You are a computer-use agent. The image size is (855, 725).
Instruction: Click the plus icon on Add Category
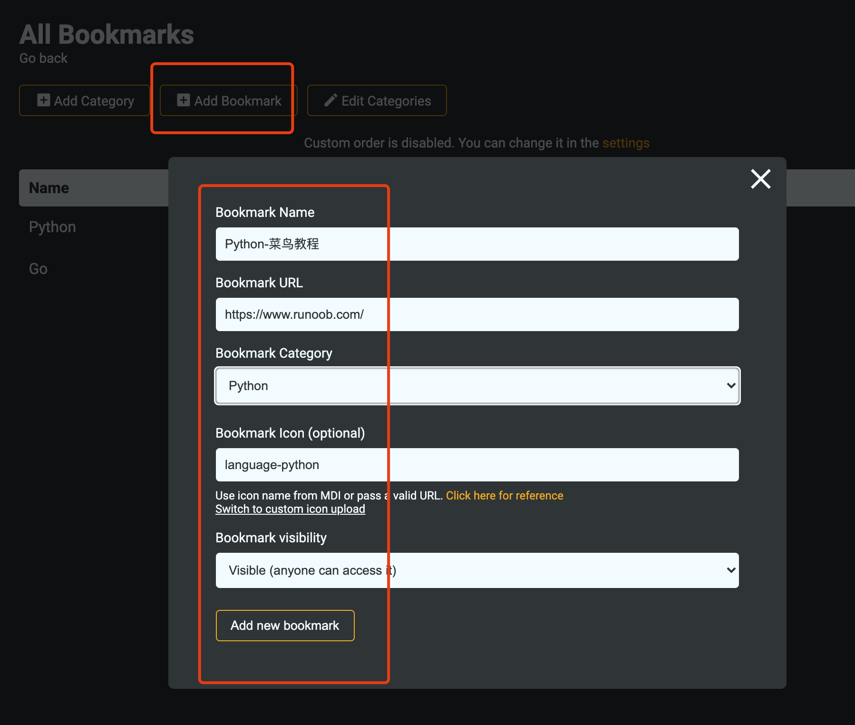pos(44,100)
